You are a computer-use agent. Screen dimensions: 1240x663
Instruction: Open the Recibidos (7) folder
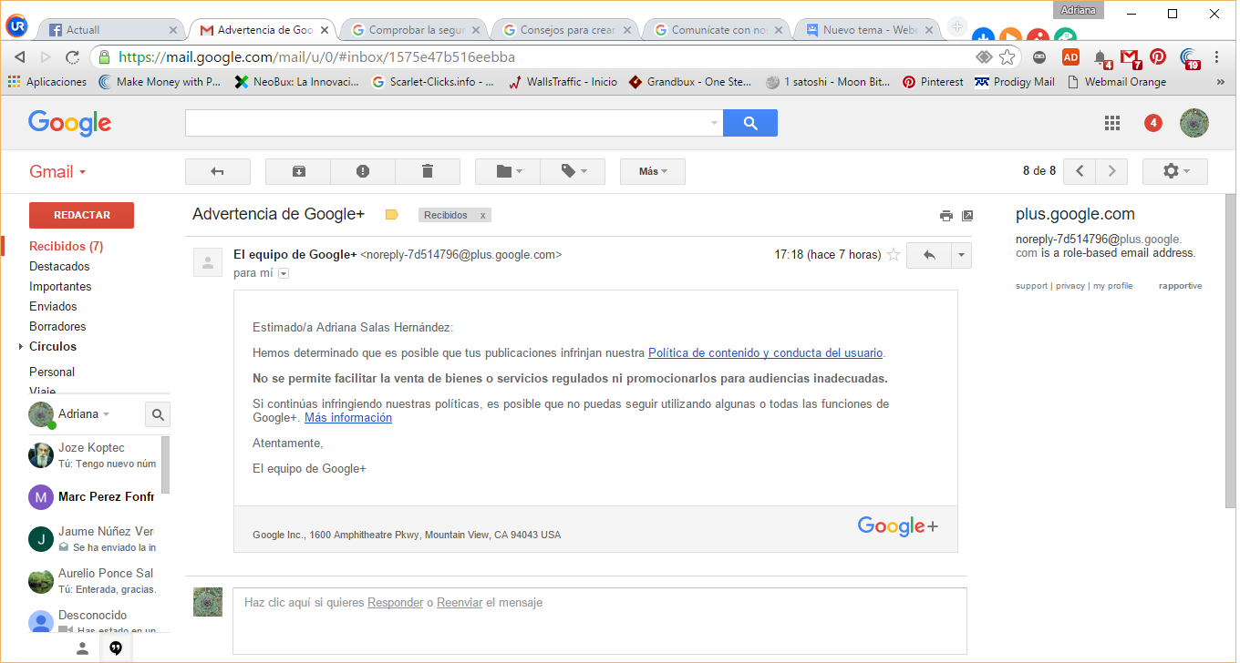click(66, 247)
